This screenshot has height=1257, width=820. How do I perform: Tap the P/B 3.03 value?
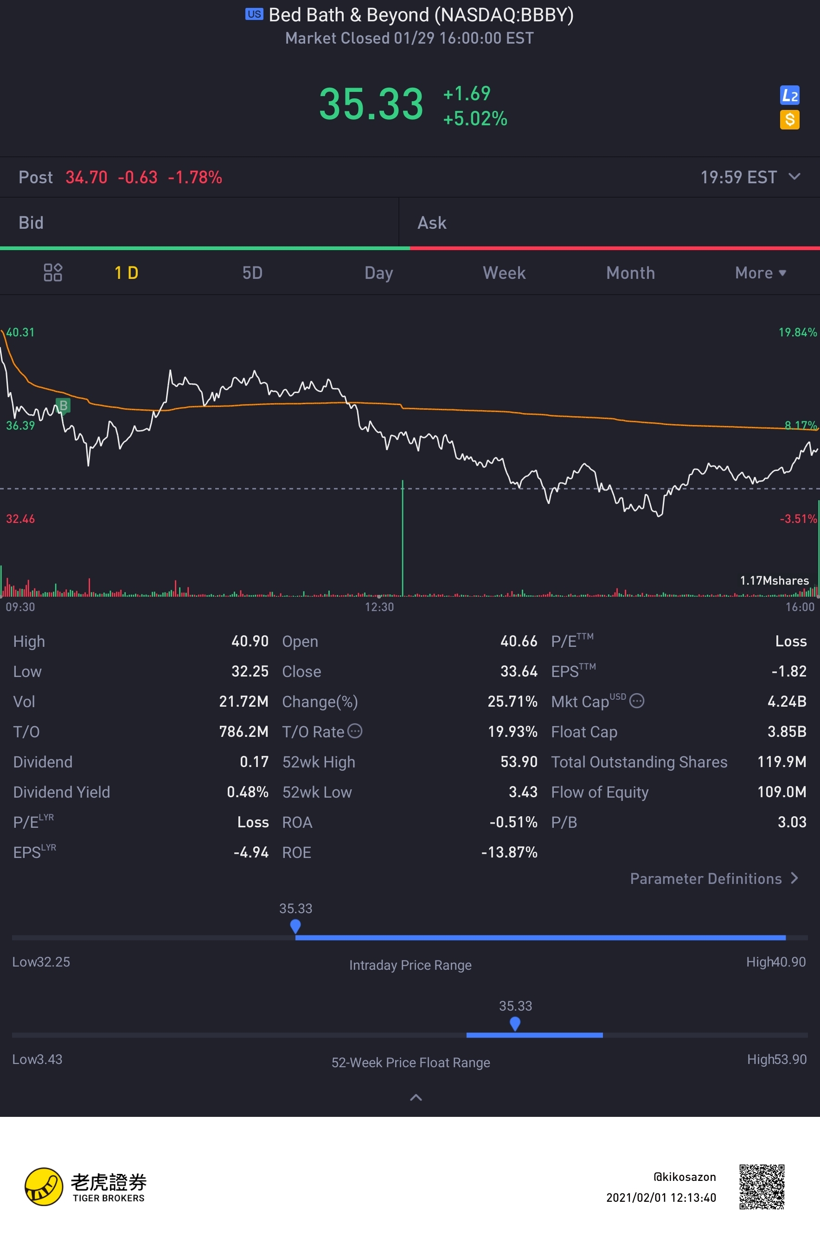(x=792, y=821)
